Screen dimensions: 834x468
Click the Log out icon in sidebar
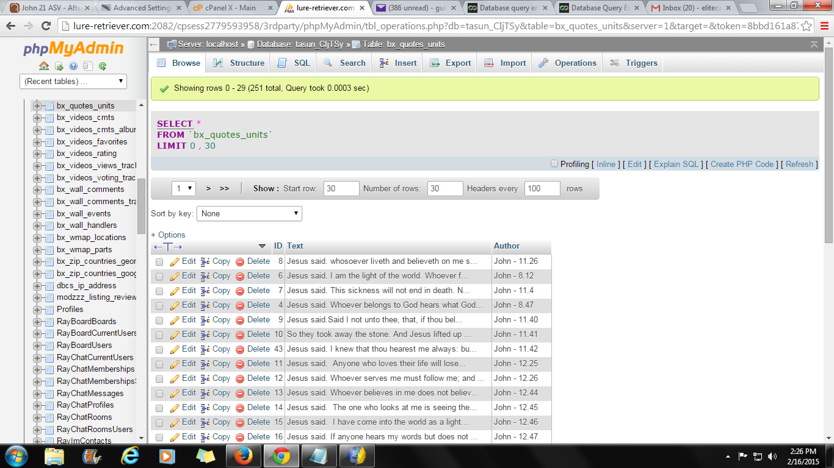point(59,66)
